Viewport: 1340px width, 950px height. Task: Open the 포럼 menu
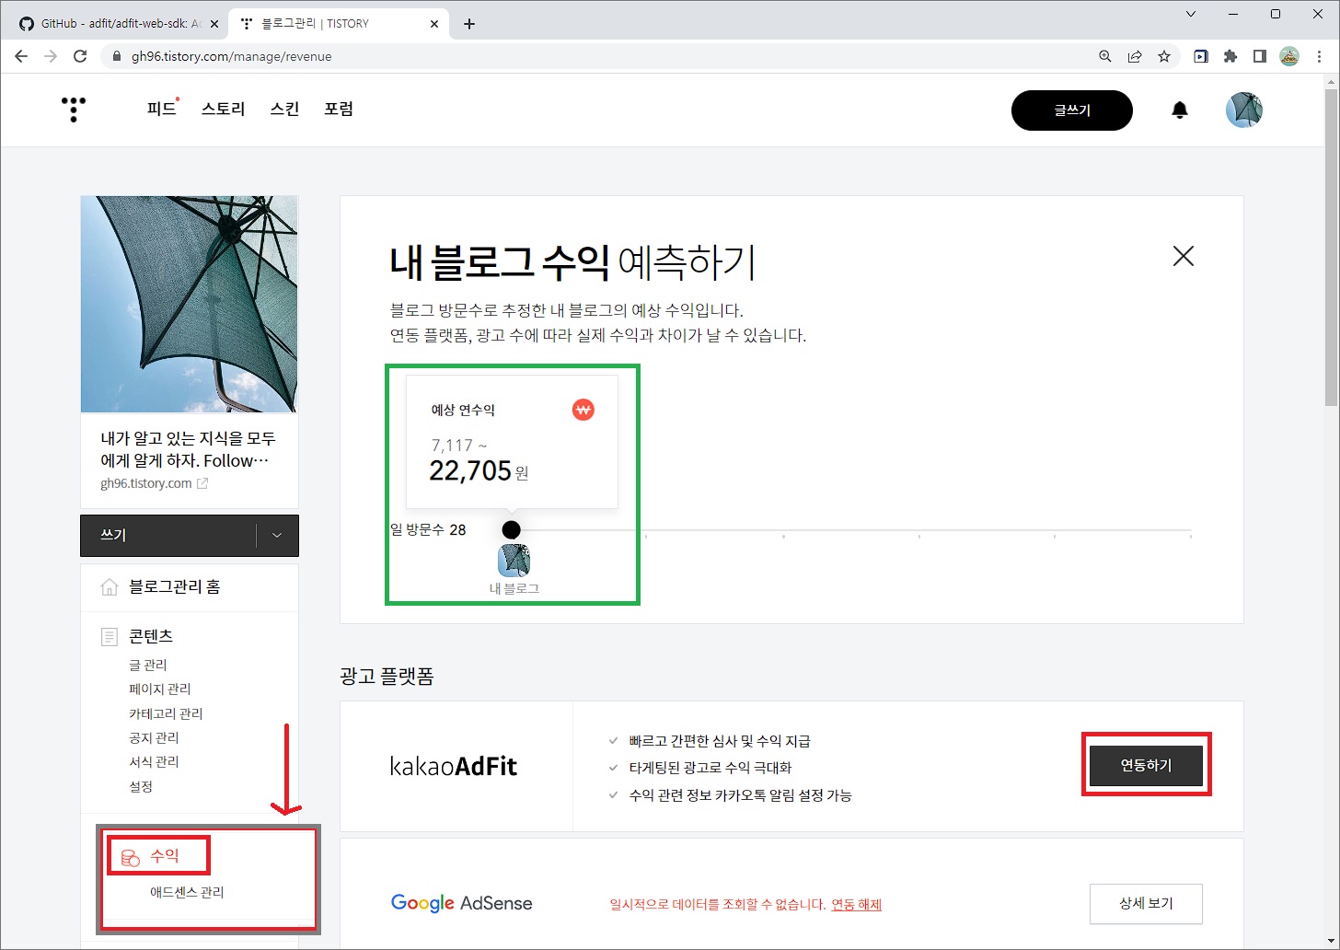[339, 109]
